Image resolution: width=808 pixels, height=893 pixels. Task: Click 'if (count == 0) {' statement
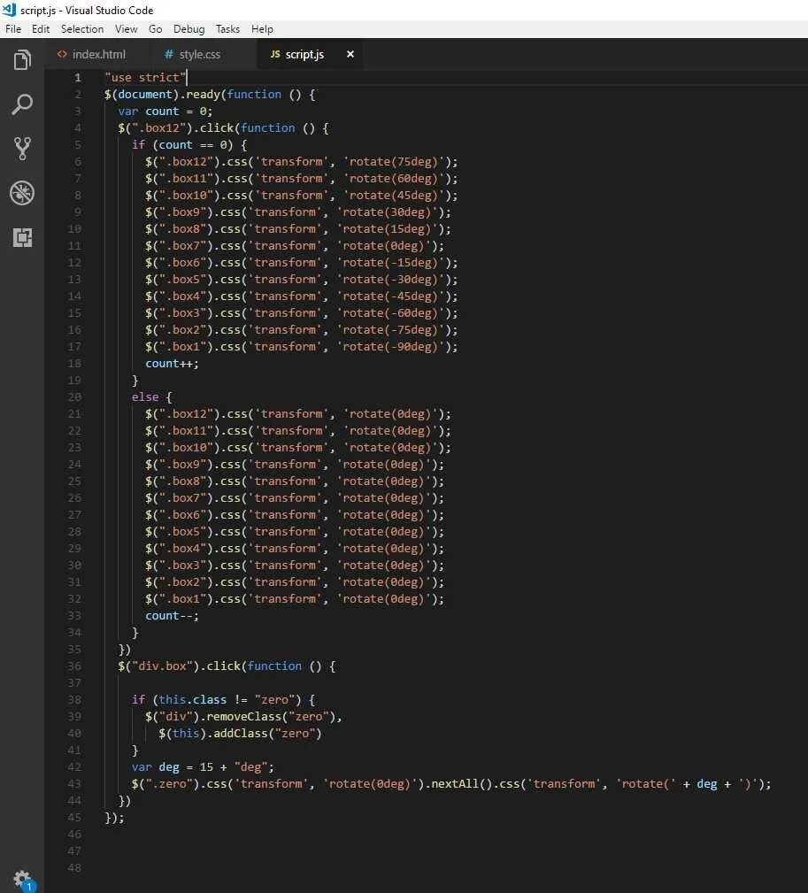[x=189, y=144]
